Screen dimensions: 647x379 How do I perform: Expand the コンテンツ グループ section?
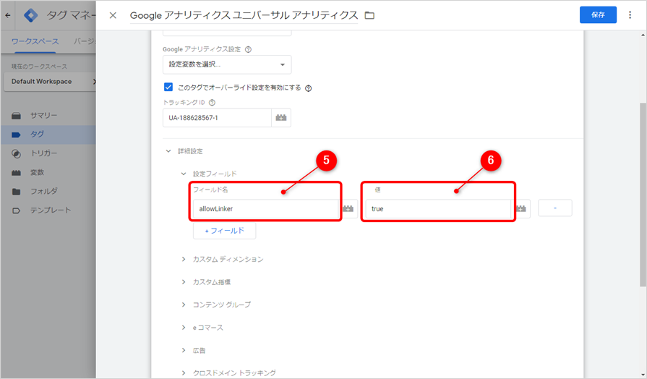pyautogui.click(x=183, y=305)
